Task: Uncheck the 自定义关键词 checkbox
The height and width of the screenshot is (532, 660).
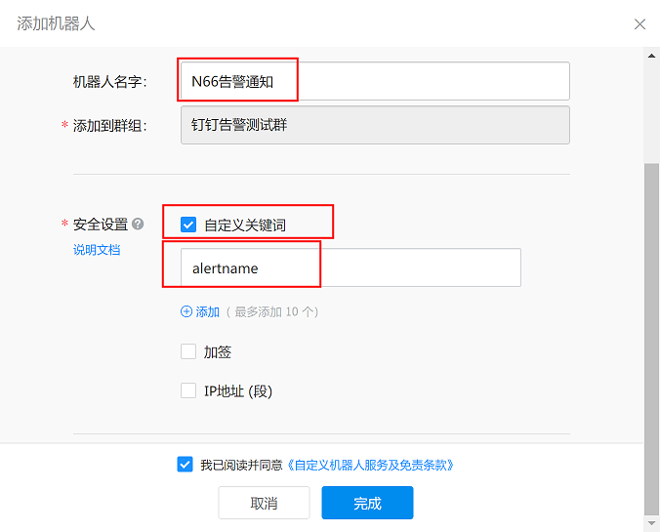Action: (x=188, y=225)
